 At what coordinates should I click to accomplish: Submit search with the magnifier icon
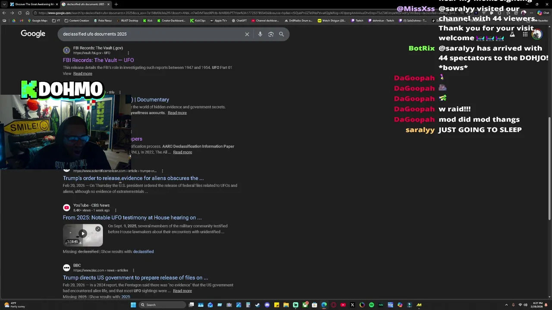(x=281, y=34)
